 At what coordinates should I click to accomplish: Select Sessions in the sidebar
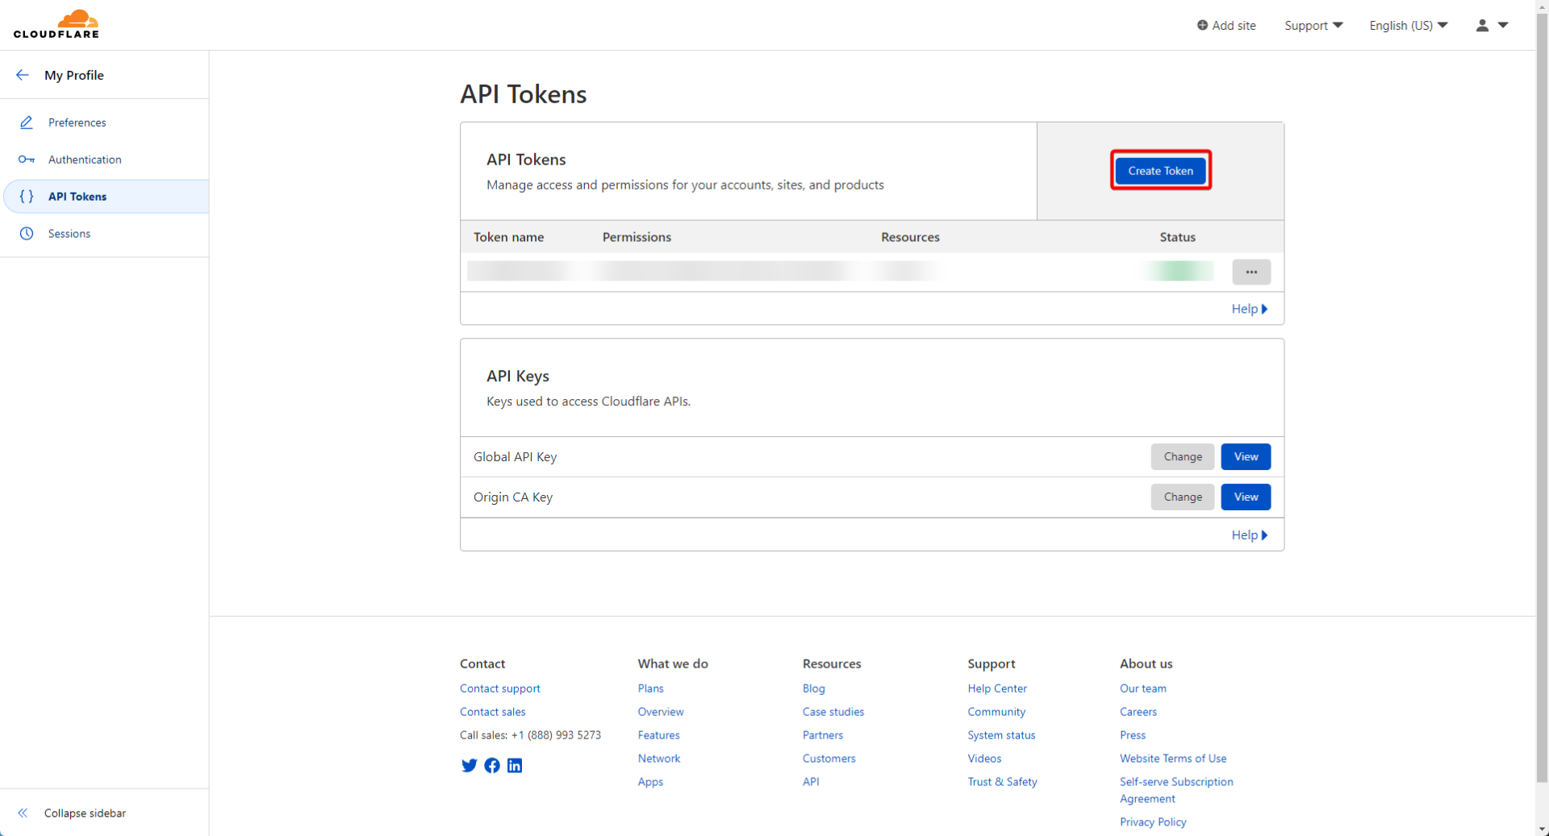[69, 234]
